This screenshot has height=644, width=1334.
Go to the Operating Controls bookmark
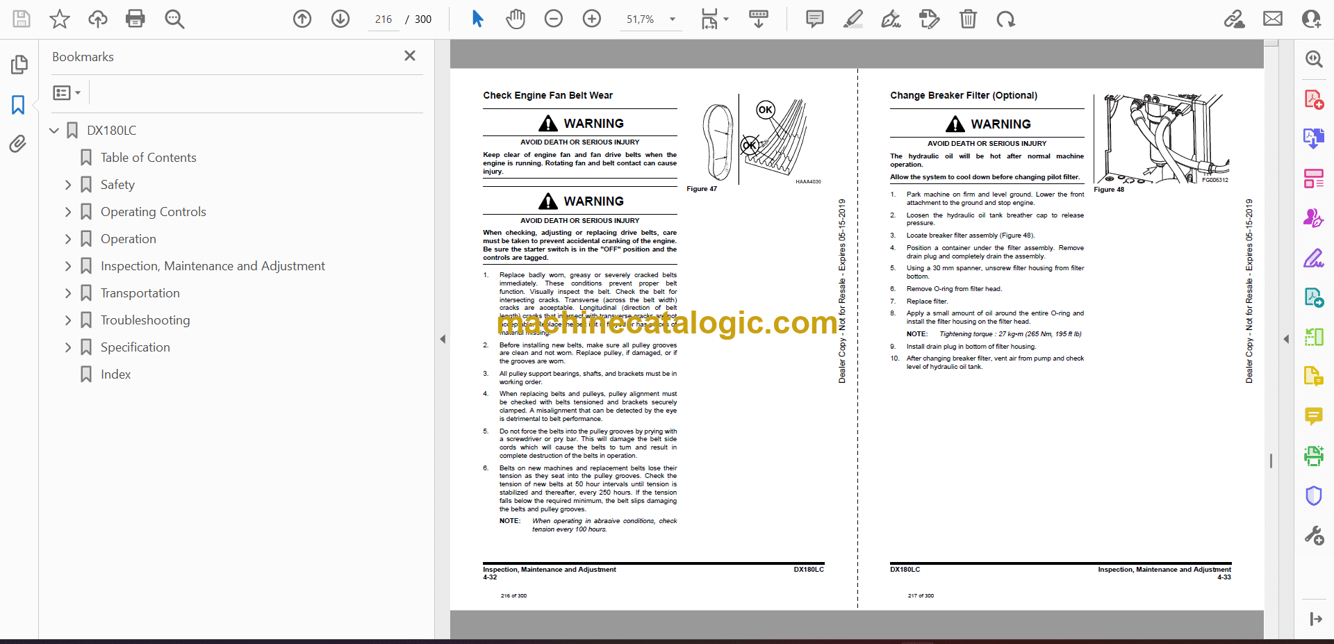(x=153, y=212)
